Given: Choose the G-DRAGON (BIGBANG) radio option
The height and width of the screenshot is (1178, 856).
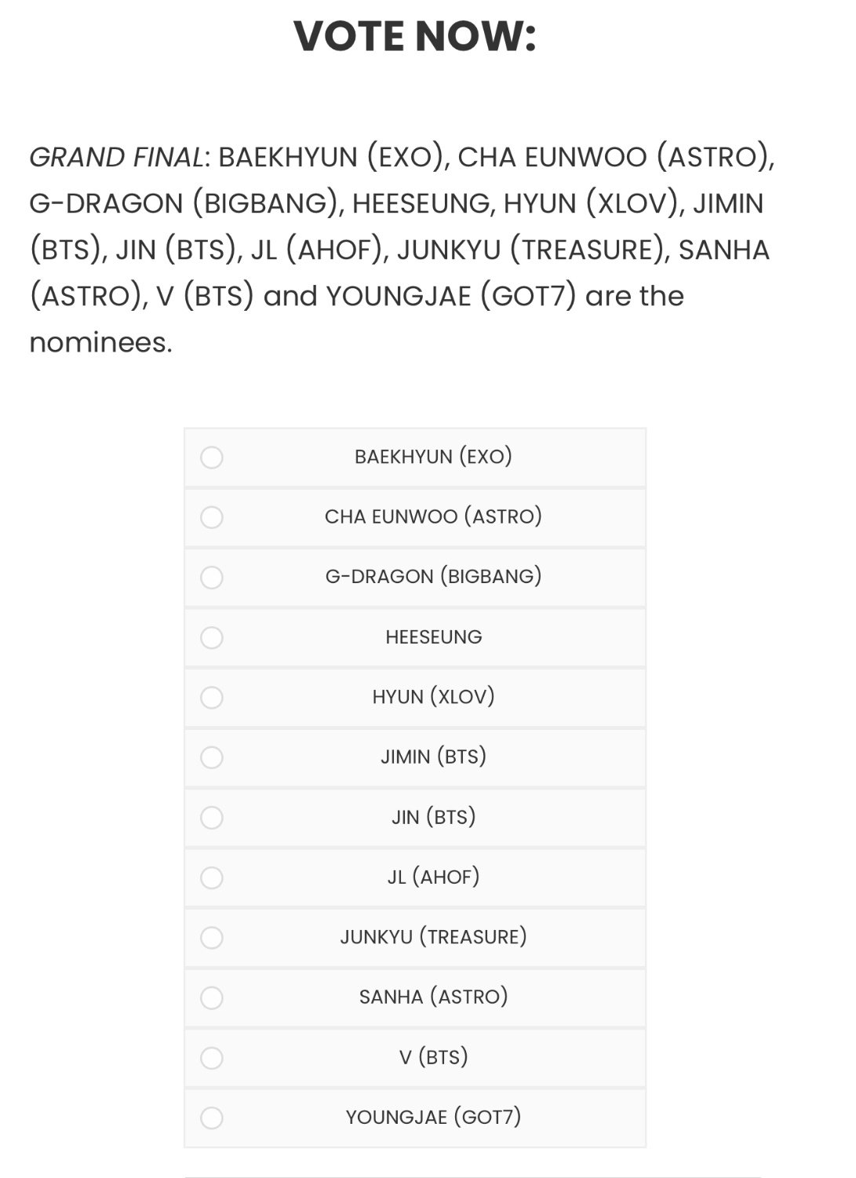Looking at the screenshot, I should (x=212, y=578).
